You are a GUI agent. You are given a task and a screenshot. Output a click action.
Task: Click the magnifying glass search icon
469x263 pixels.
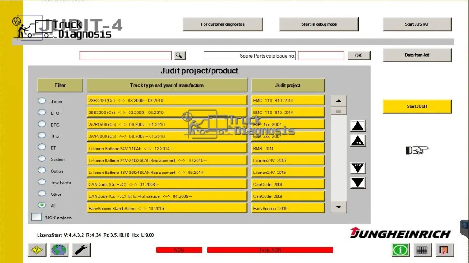pos(179,55)
